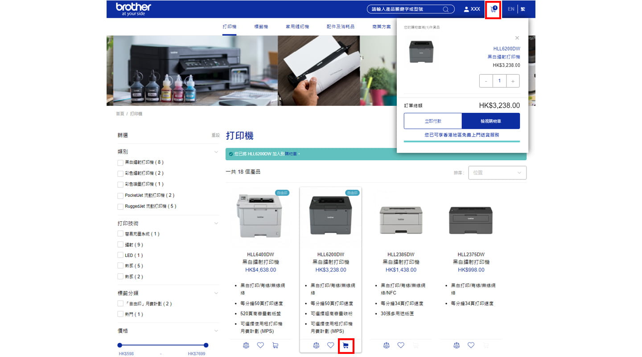The image size is (642, 357).
Task: Compare HLL6200DW using scale icon
Action: click(x=316, y=345)
